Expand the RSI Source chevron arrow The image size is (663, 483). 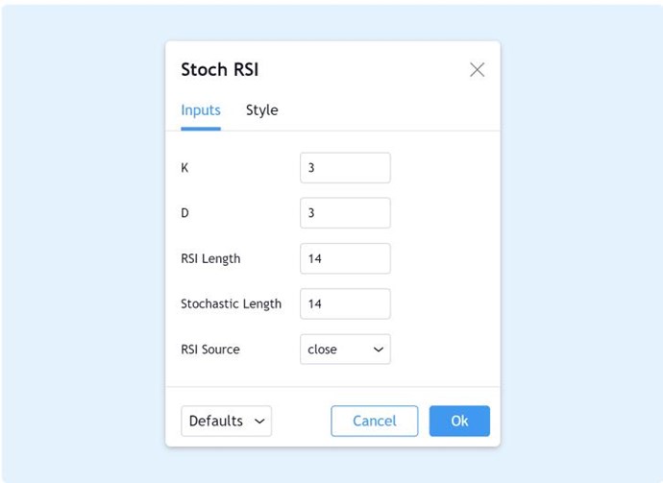(x=378, y=350)
